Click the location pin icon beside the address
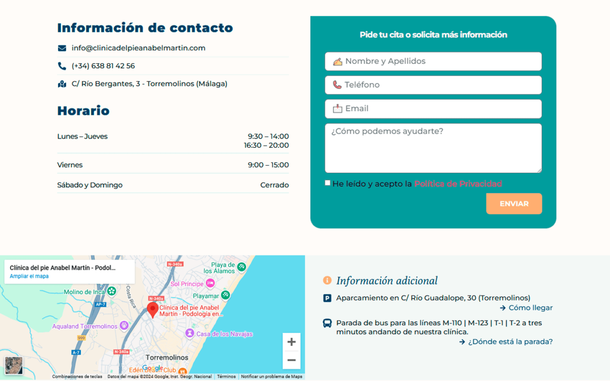Image resolution: width=610 pixels, height=381 pixels. coord(62,83)
